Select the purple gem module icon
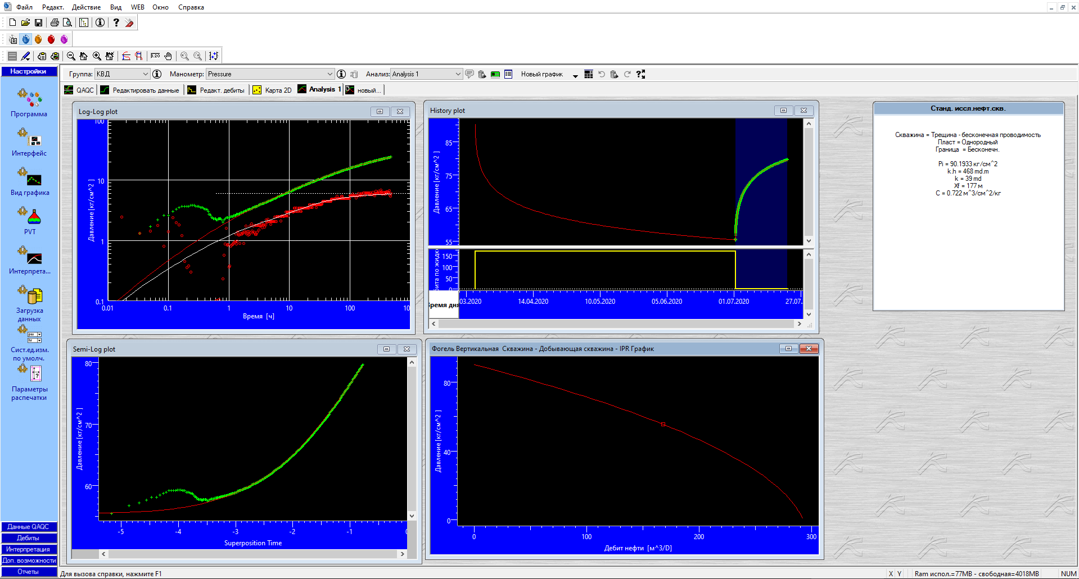 64,39
